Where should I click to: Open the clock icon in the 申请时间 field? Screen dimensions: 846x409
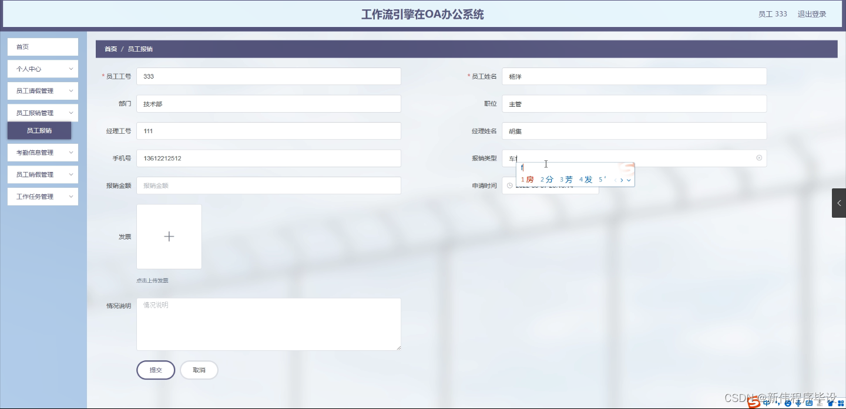coord(509,185)
